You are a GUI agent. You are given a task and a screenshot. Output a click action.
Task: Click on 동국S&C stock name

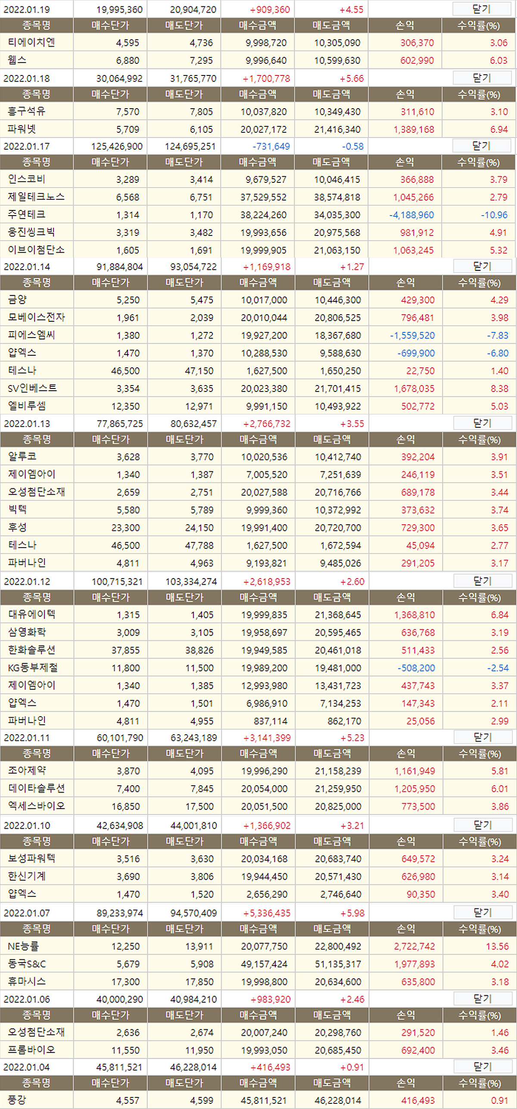[27, 964]
